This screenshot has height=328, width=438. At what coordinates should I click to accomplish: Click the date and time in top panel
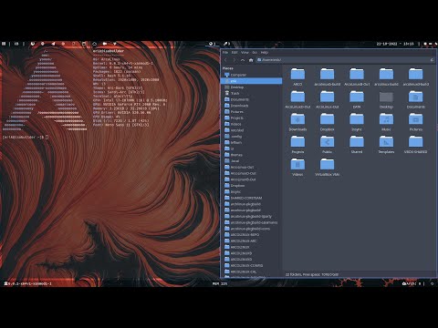click(x=395, y=44)
